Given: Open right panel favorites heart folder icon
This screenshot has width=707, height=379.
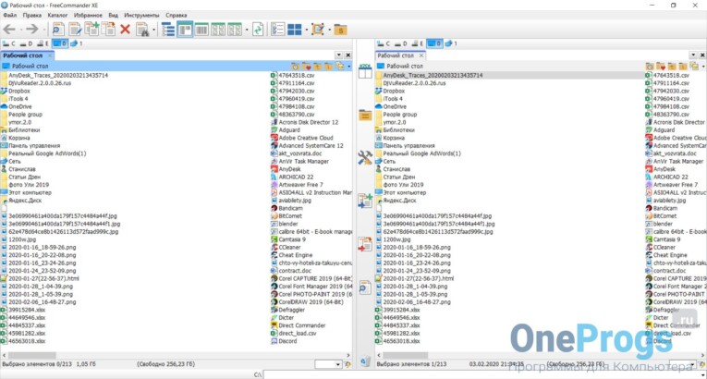Looking at the screenshot, I should click(x=661, y=67).
